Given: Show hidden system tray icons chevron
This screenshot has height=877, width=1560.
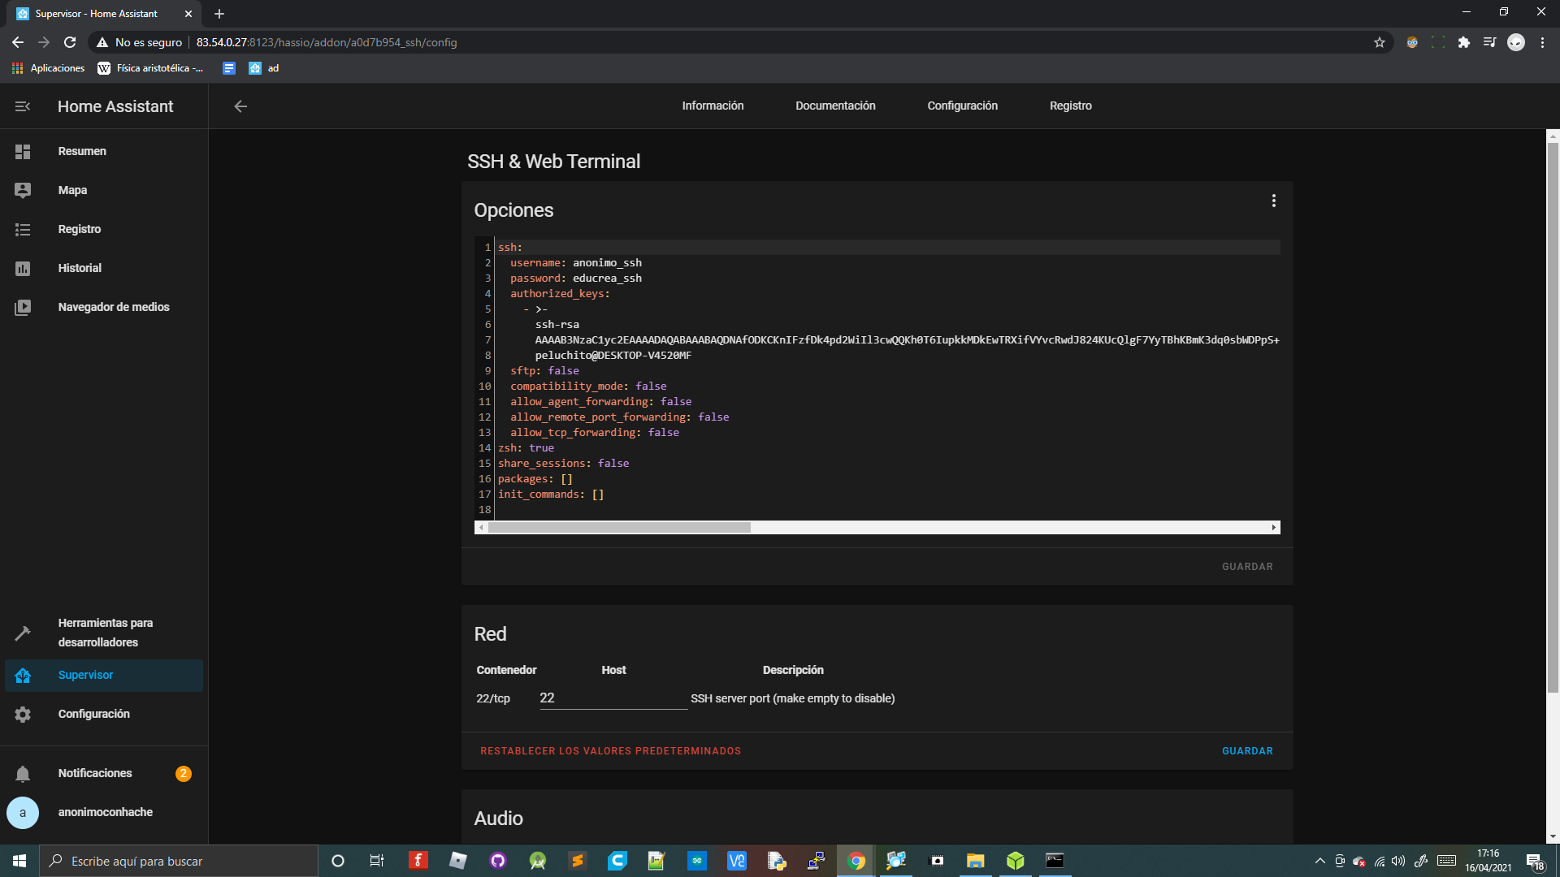Looking at the screenshot, I should 1319,861.
